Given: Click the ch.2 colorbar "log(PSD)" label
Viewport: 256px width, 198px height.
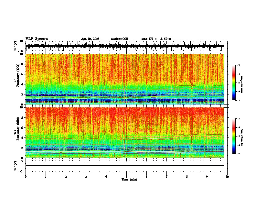Looking at the screenshot, I should [242, 137].
